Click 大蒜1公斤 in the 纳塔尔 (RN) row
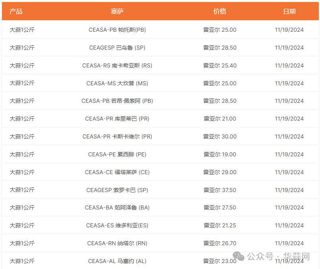Screen dimensions: 320x269 22,243
